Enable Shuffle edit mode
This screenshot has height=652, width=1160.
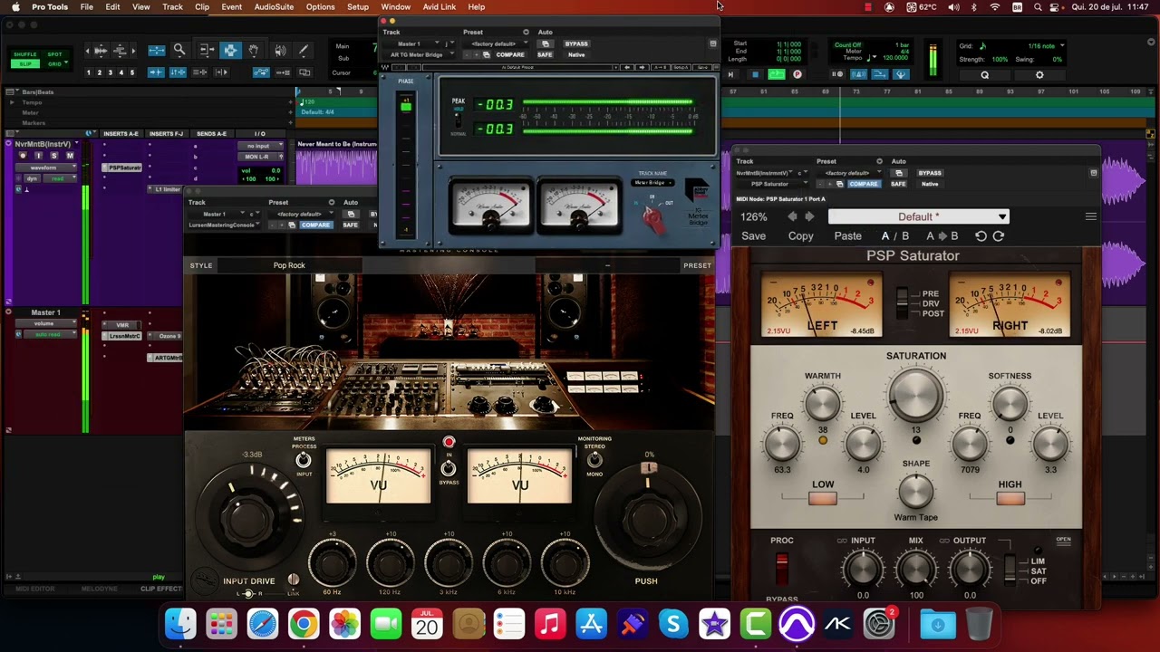pos(25,54)
